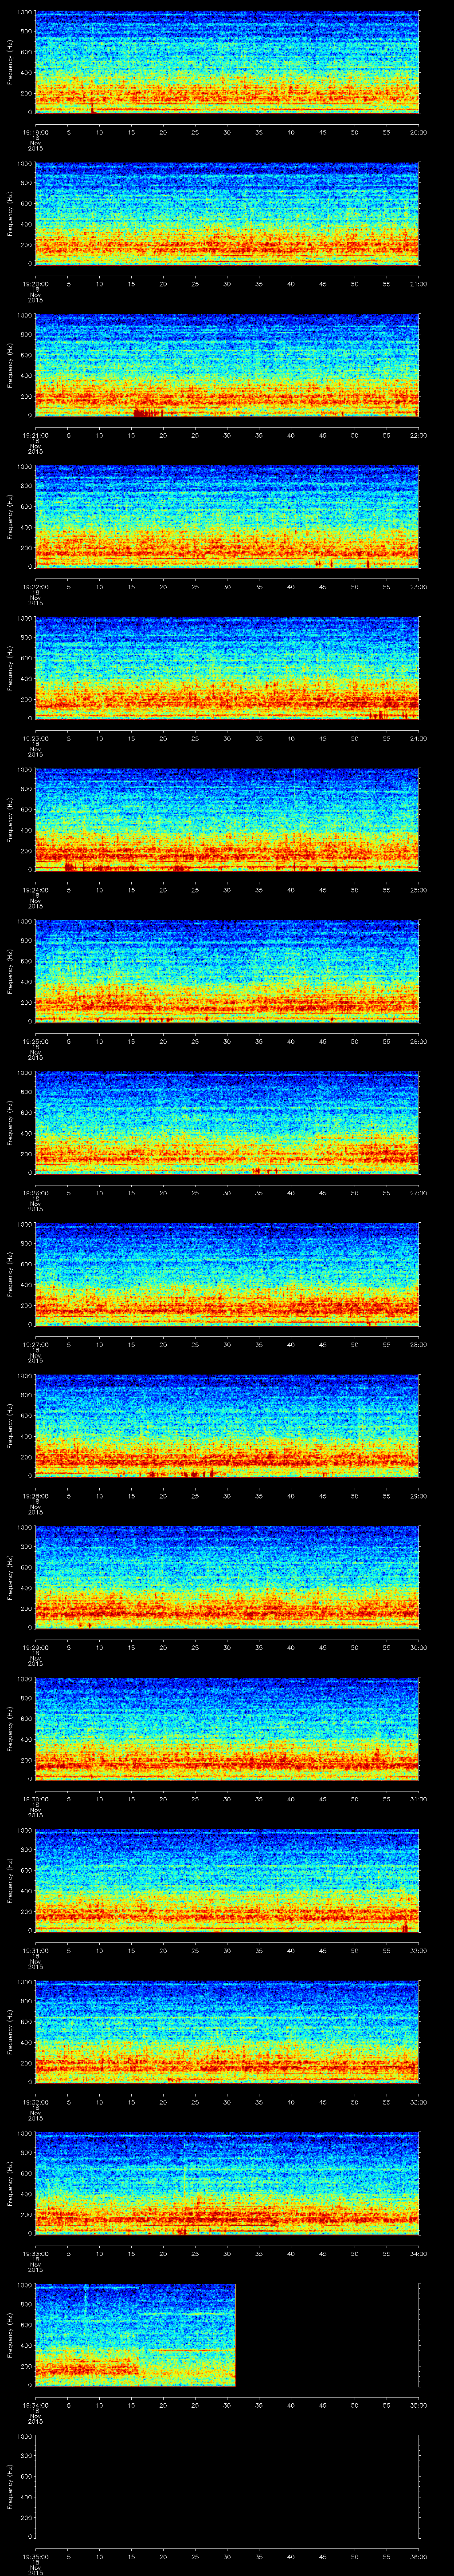Click the spectrogram panel starting at 19:21:00

point(227,365)
